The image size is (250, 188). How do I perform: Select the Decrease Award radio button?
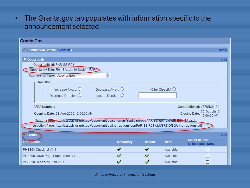(122, 89)
